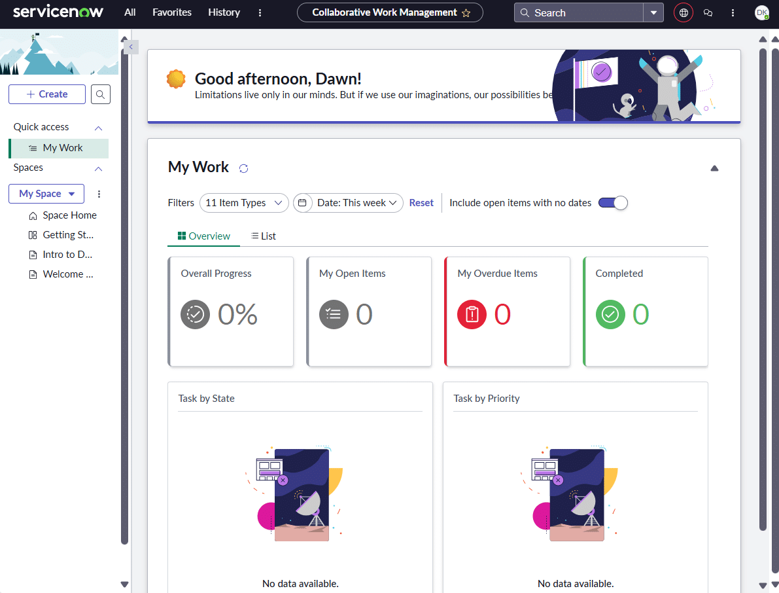This screenshot has height=593, width=779.
Task: Click the Reset filters link
Action: coord(421,203)
